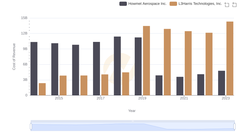Screen dimensions: 240x138
Task: Click the 2014 Howmet Aerospace bar
Action: 34,69
